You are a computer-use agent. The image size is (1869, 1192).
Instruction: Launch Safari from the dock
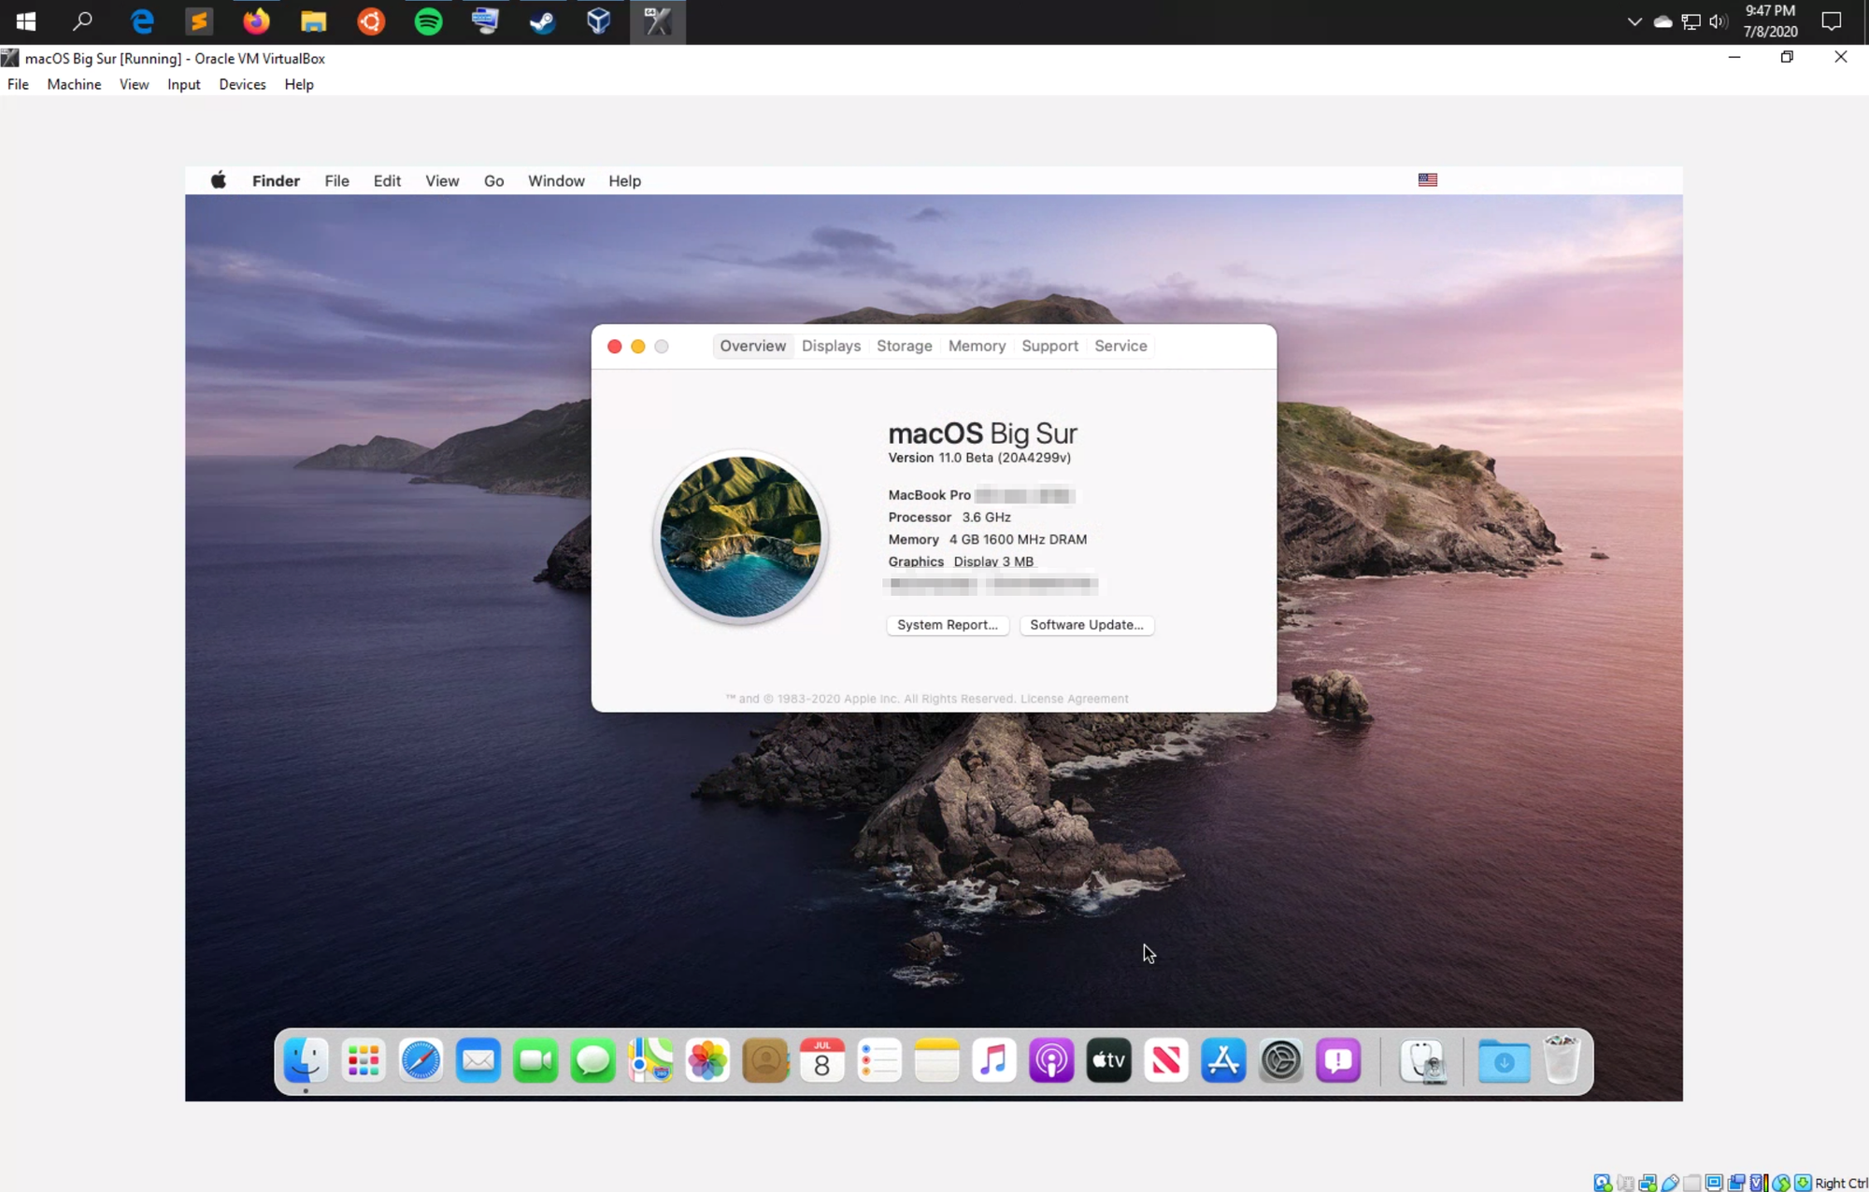421,1060
